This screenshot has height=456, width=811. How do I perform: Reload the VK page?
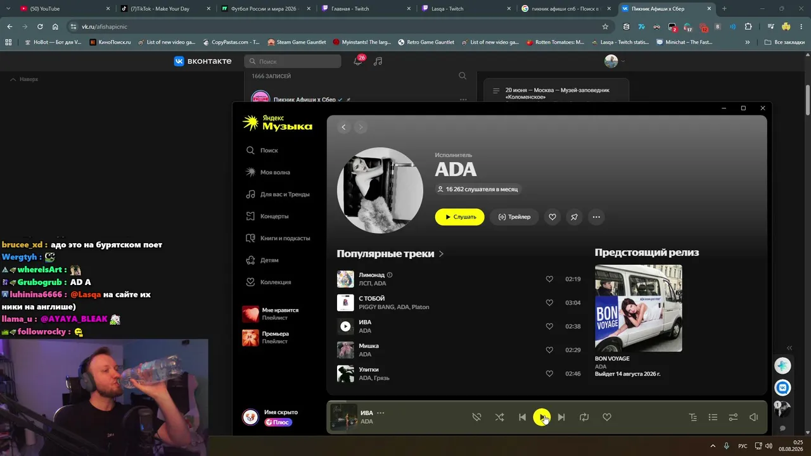40,27
